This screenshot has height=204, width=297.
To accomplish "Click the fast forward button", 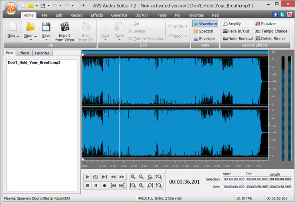I will tap(122, 177).
